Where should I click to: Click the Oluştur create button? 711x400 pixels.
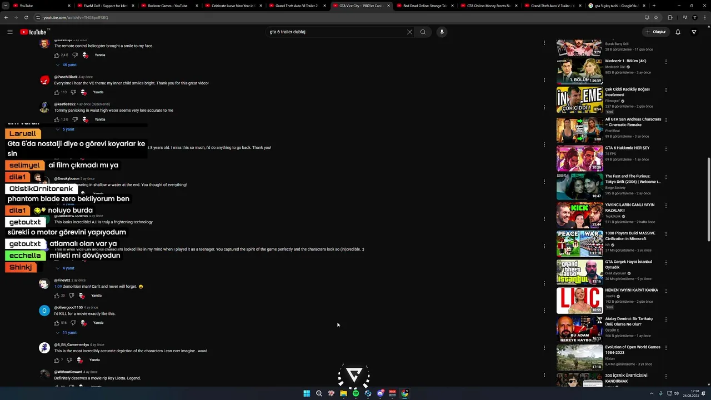655,32
